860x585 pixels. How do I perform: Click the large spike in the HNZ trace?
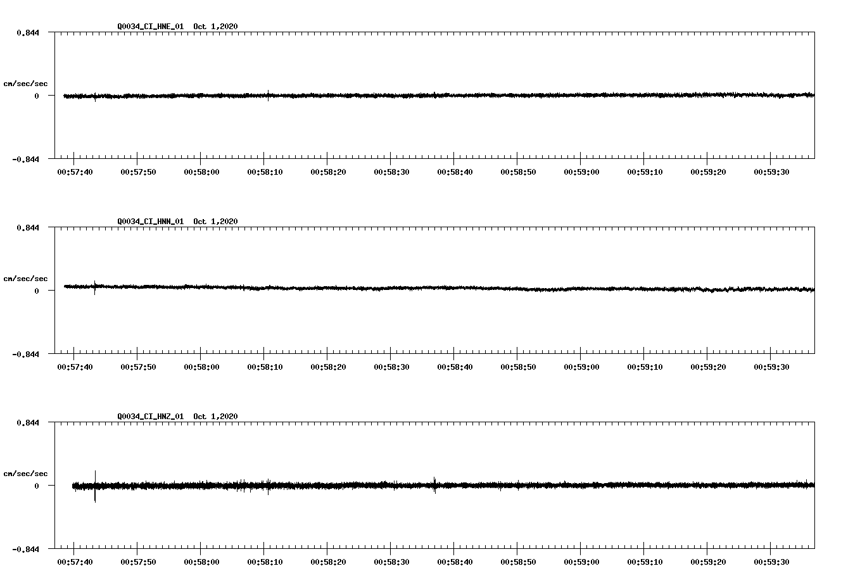pyautogui.click(x=95, y=487)
